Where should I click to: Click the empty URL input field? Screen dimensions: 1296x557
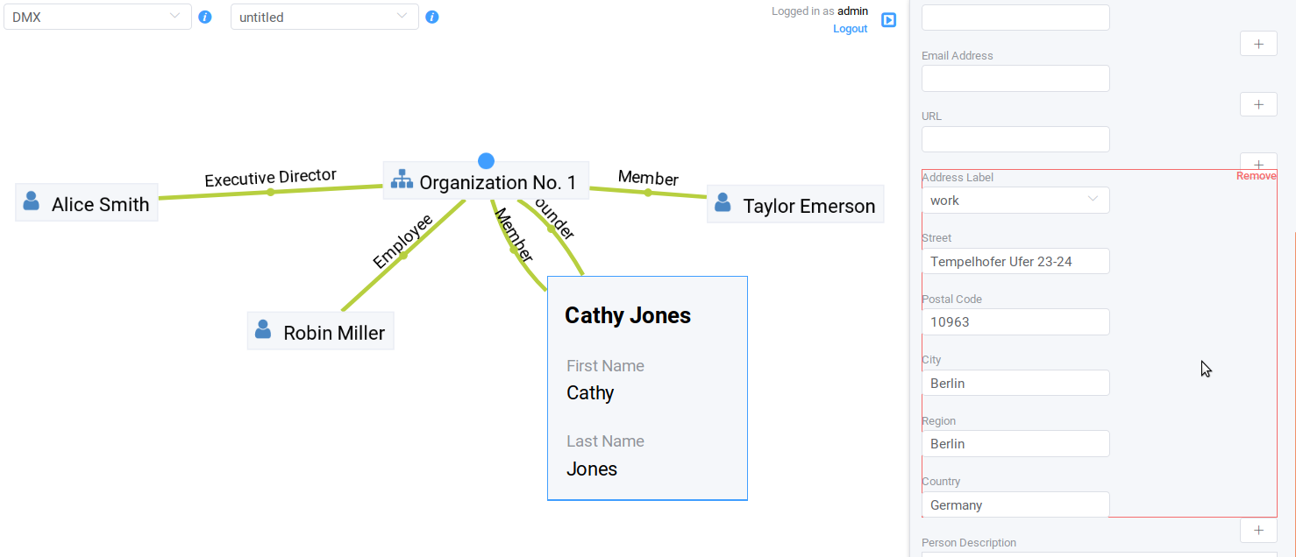[x=1015, y=139]
